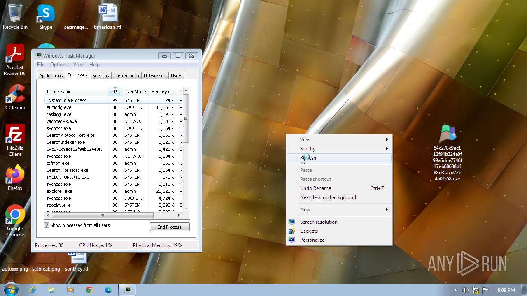Screen dimensions: 527x296
Task: Open the Skype desktop shortcut
Action: tap(46, 17)
